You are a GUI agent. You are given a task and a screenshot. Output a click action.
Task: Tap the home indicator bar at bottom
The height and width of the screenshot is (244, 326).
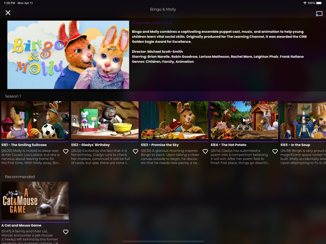pyautogui.click(x=163, y=242)
